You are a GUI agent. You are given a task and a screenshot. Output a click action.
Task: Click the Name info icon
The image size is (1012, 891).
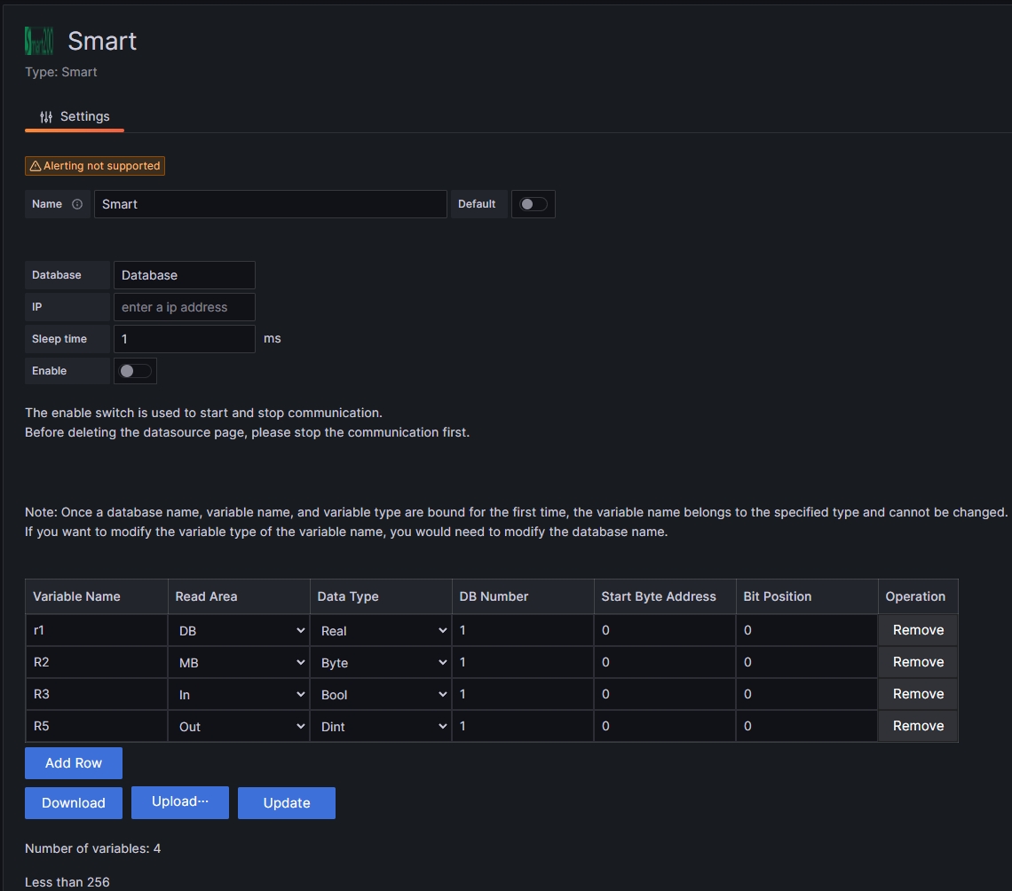coord(77,204)
